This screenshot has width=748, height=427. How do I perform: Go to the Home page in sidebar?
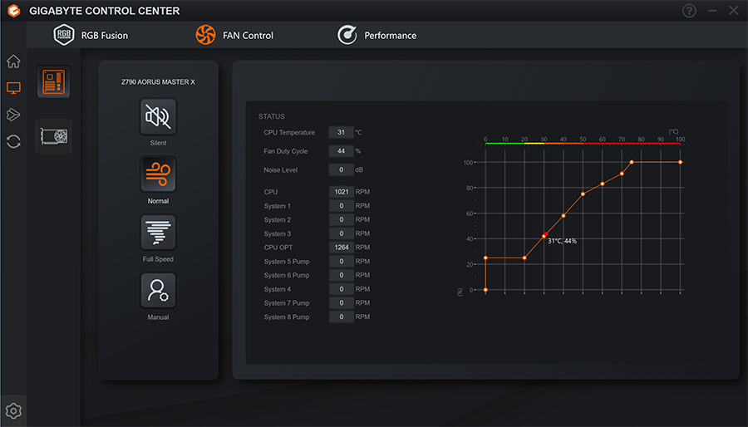(x=13, y=61)
